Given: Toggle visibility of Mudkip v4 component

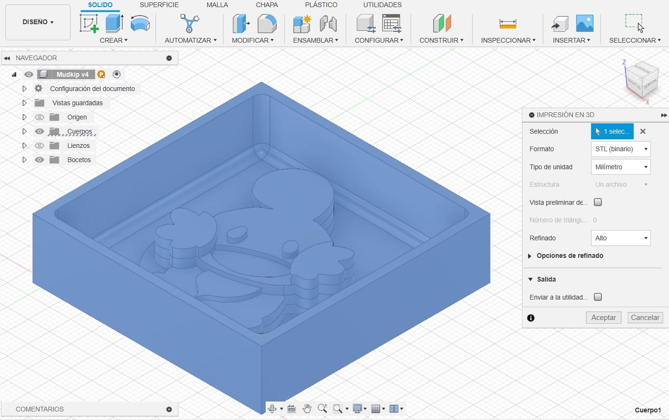Looking at the screenshot, I should 28,74.
